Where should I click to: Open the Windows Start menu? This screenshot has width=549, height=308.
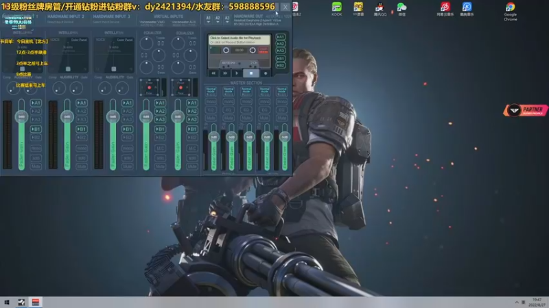click(7, 302)
